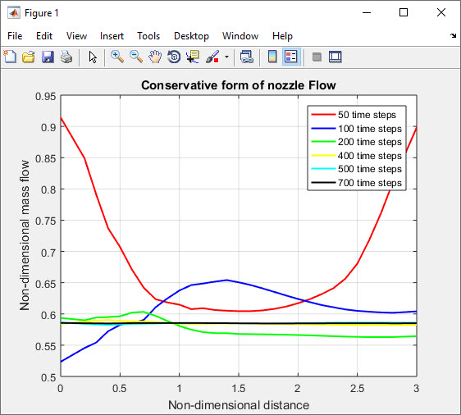Open the Tools menu
This screenshot has width=461, height=415.
(148, 36)
